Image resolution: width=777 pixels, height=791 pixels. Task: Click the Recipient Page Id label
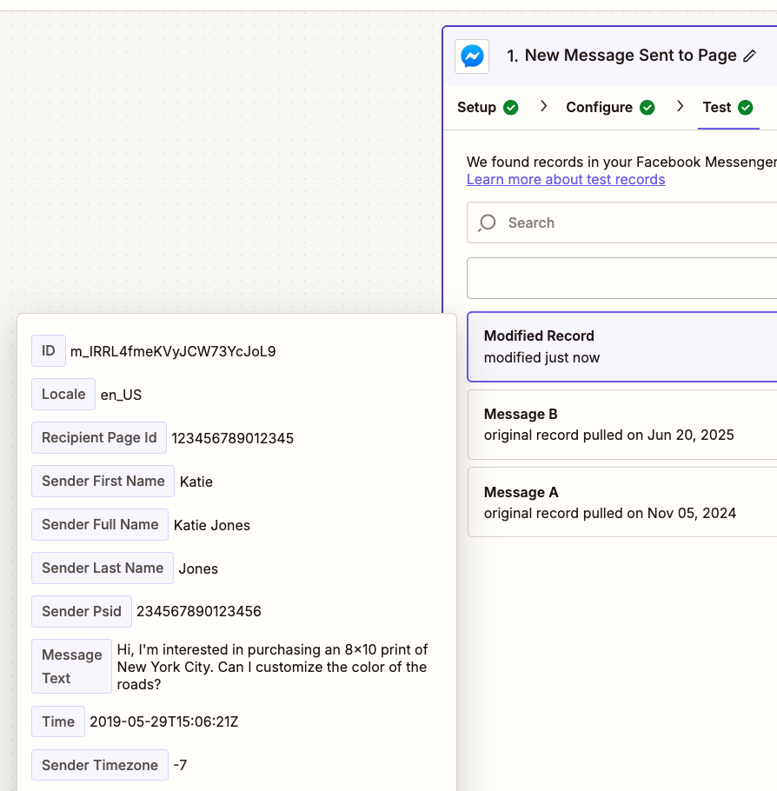tap(99, 437)
